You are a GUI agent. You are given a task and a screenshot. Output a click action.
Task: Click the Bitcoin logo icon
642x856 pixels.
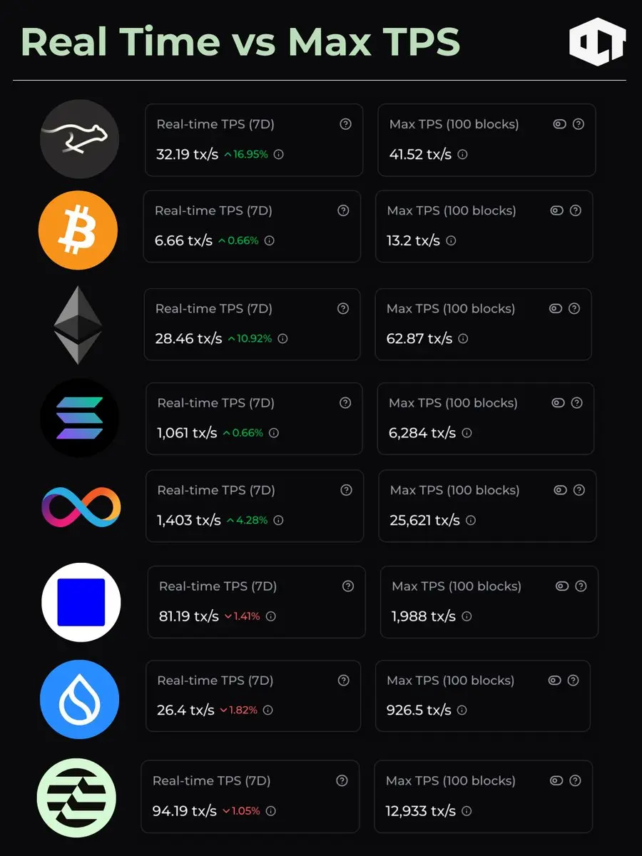tap(77, 231)
